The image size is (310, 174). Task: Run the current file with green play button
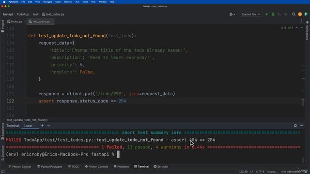[x=267, y=14]
